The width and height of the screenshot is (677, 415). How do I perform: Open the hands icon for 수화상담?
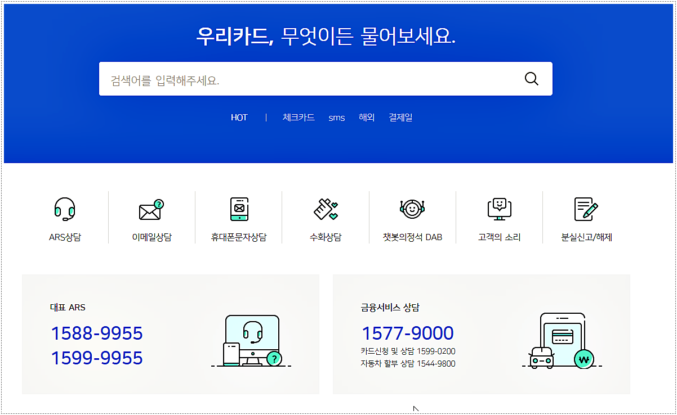click(326, 209)
